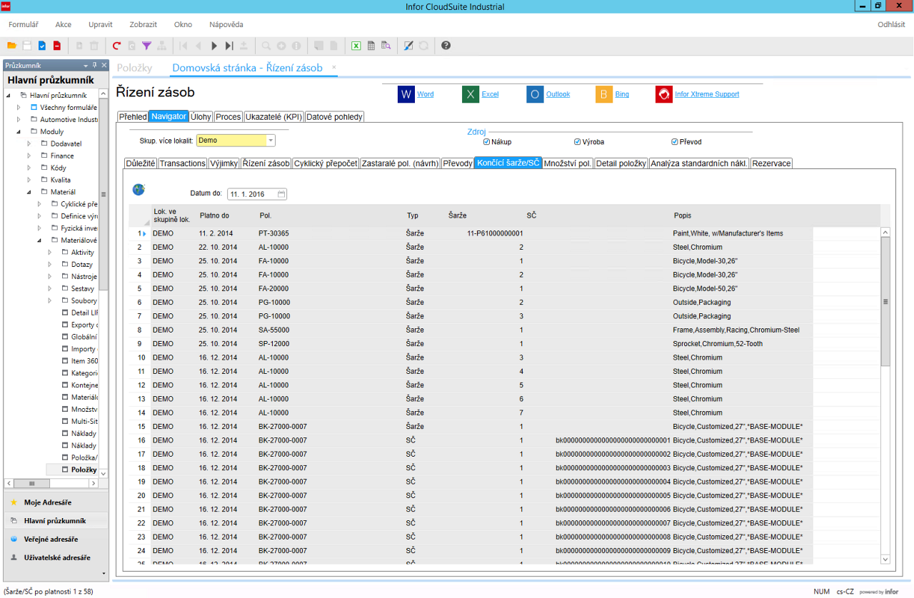Switch to the Položky form tab
This screenshot has width=914, height=598.
tap(135, 68)
